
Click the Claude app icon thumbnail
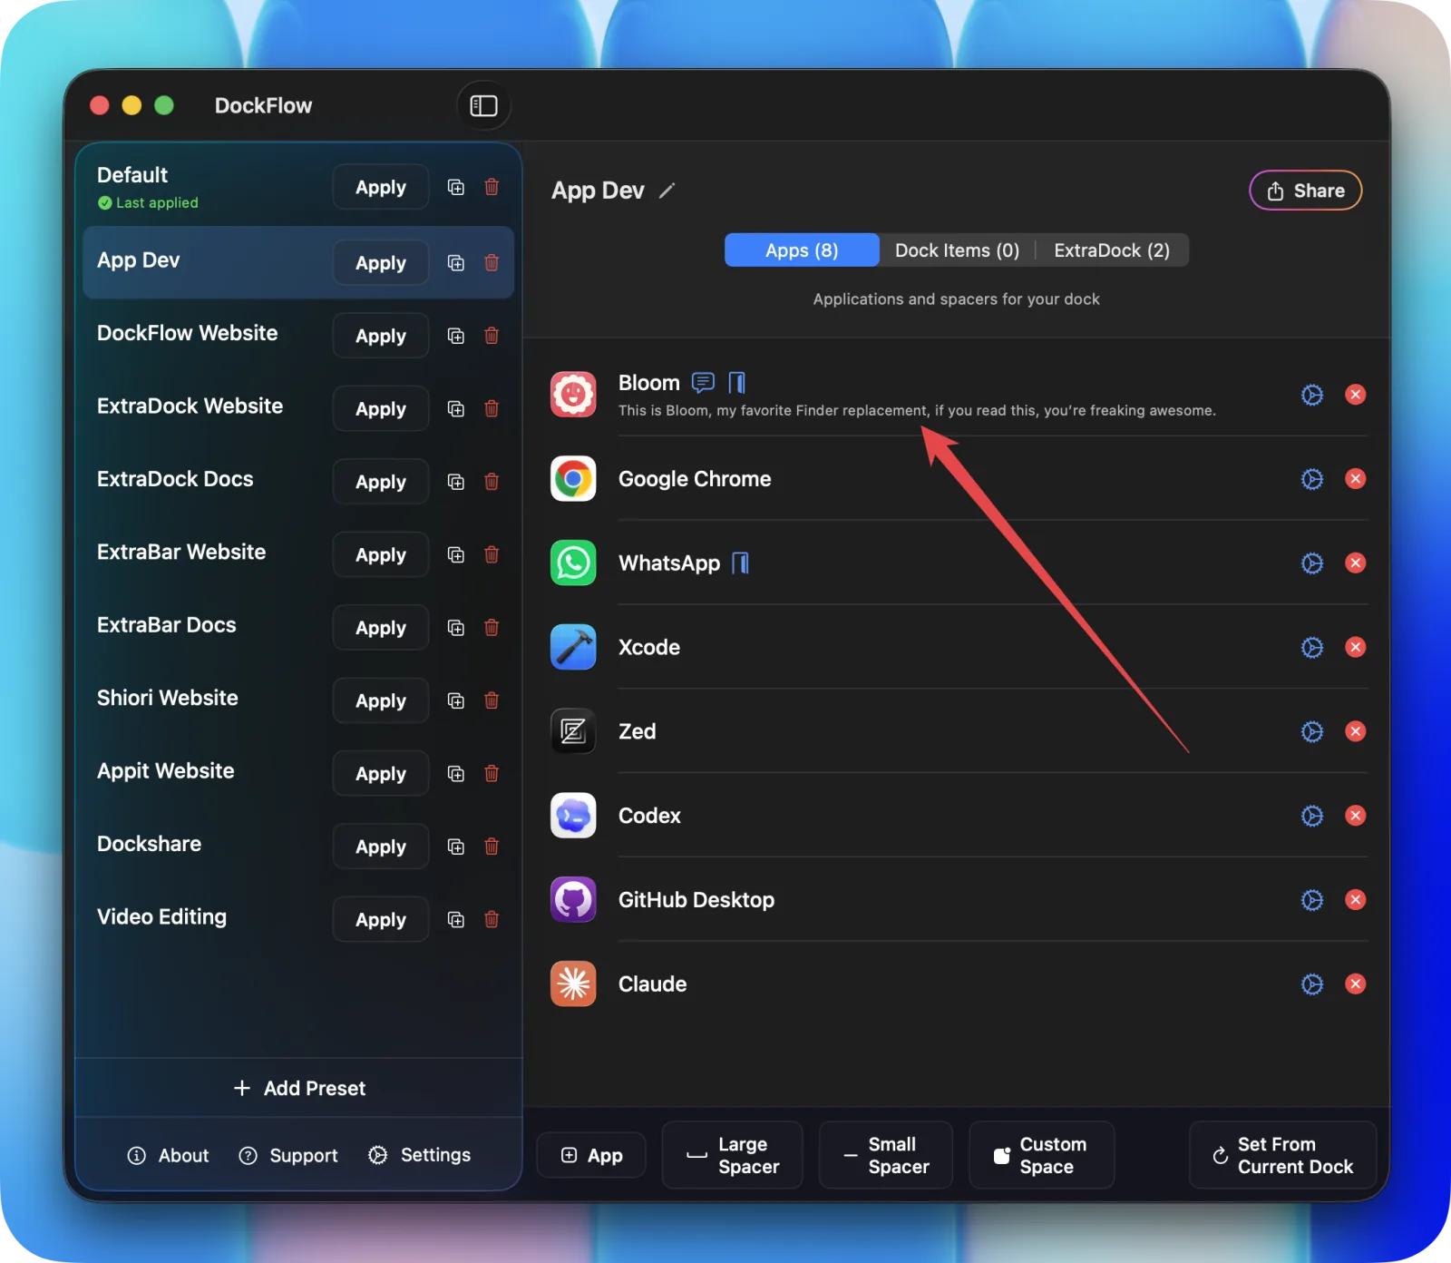point(573,984)
